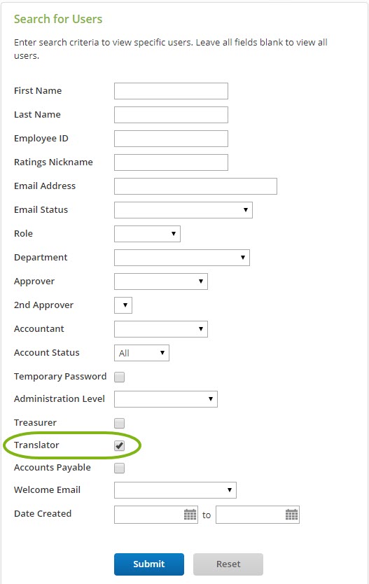The image size is (369, 584).
Task: Open the Department dropdown list
Action: point(182,258)
